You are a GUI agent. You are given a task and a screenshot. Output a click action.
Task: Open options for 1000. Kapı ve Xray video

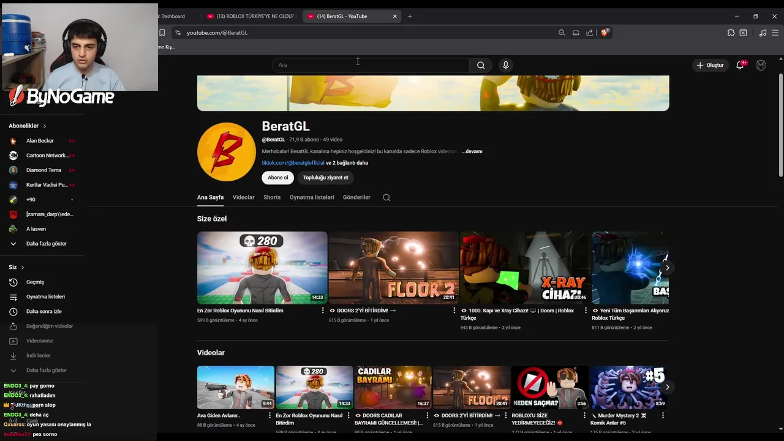point(585,311)
